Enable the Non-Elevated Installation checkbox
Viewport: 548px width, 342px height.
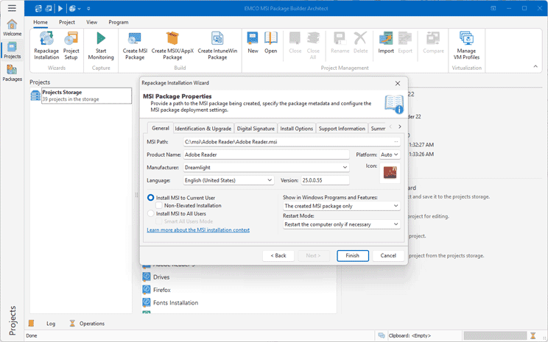point(160,206)
